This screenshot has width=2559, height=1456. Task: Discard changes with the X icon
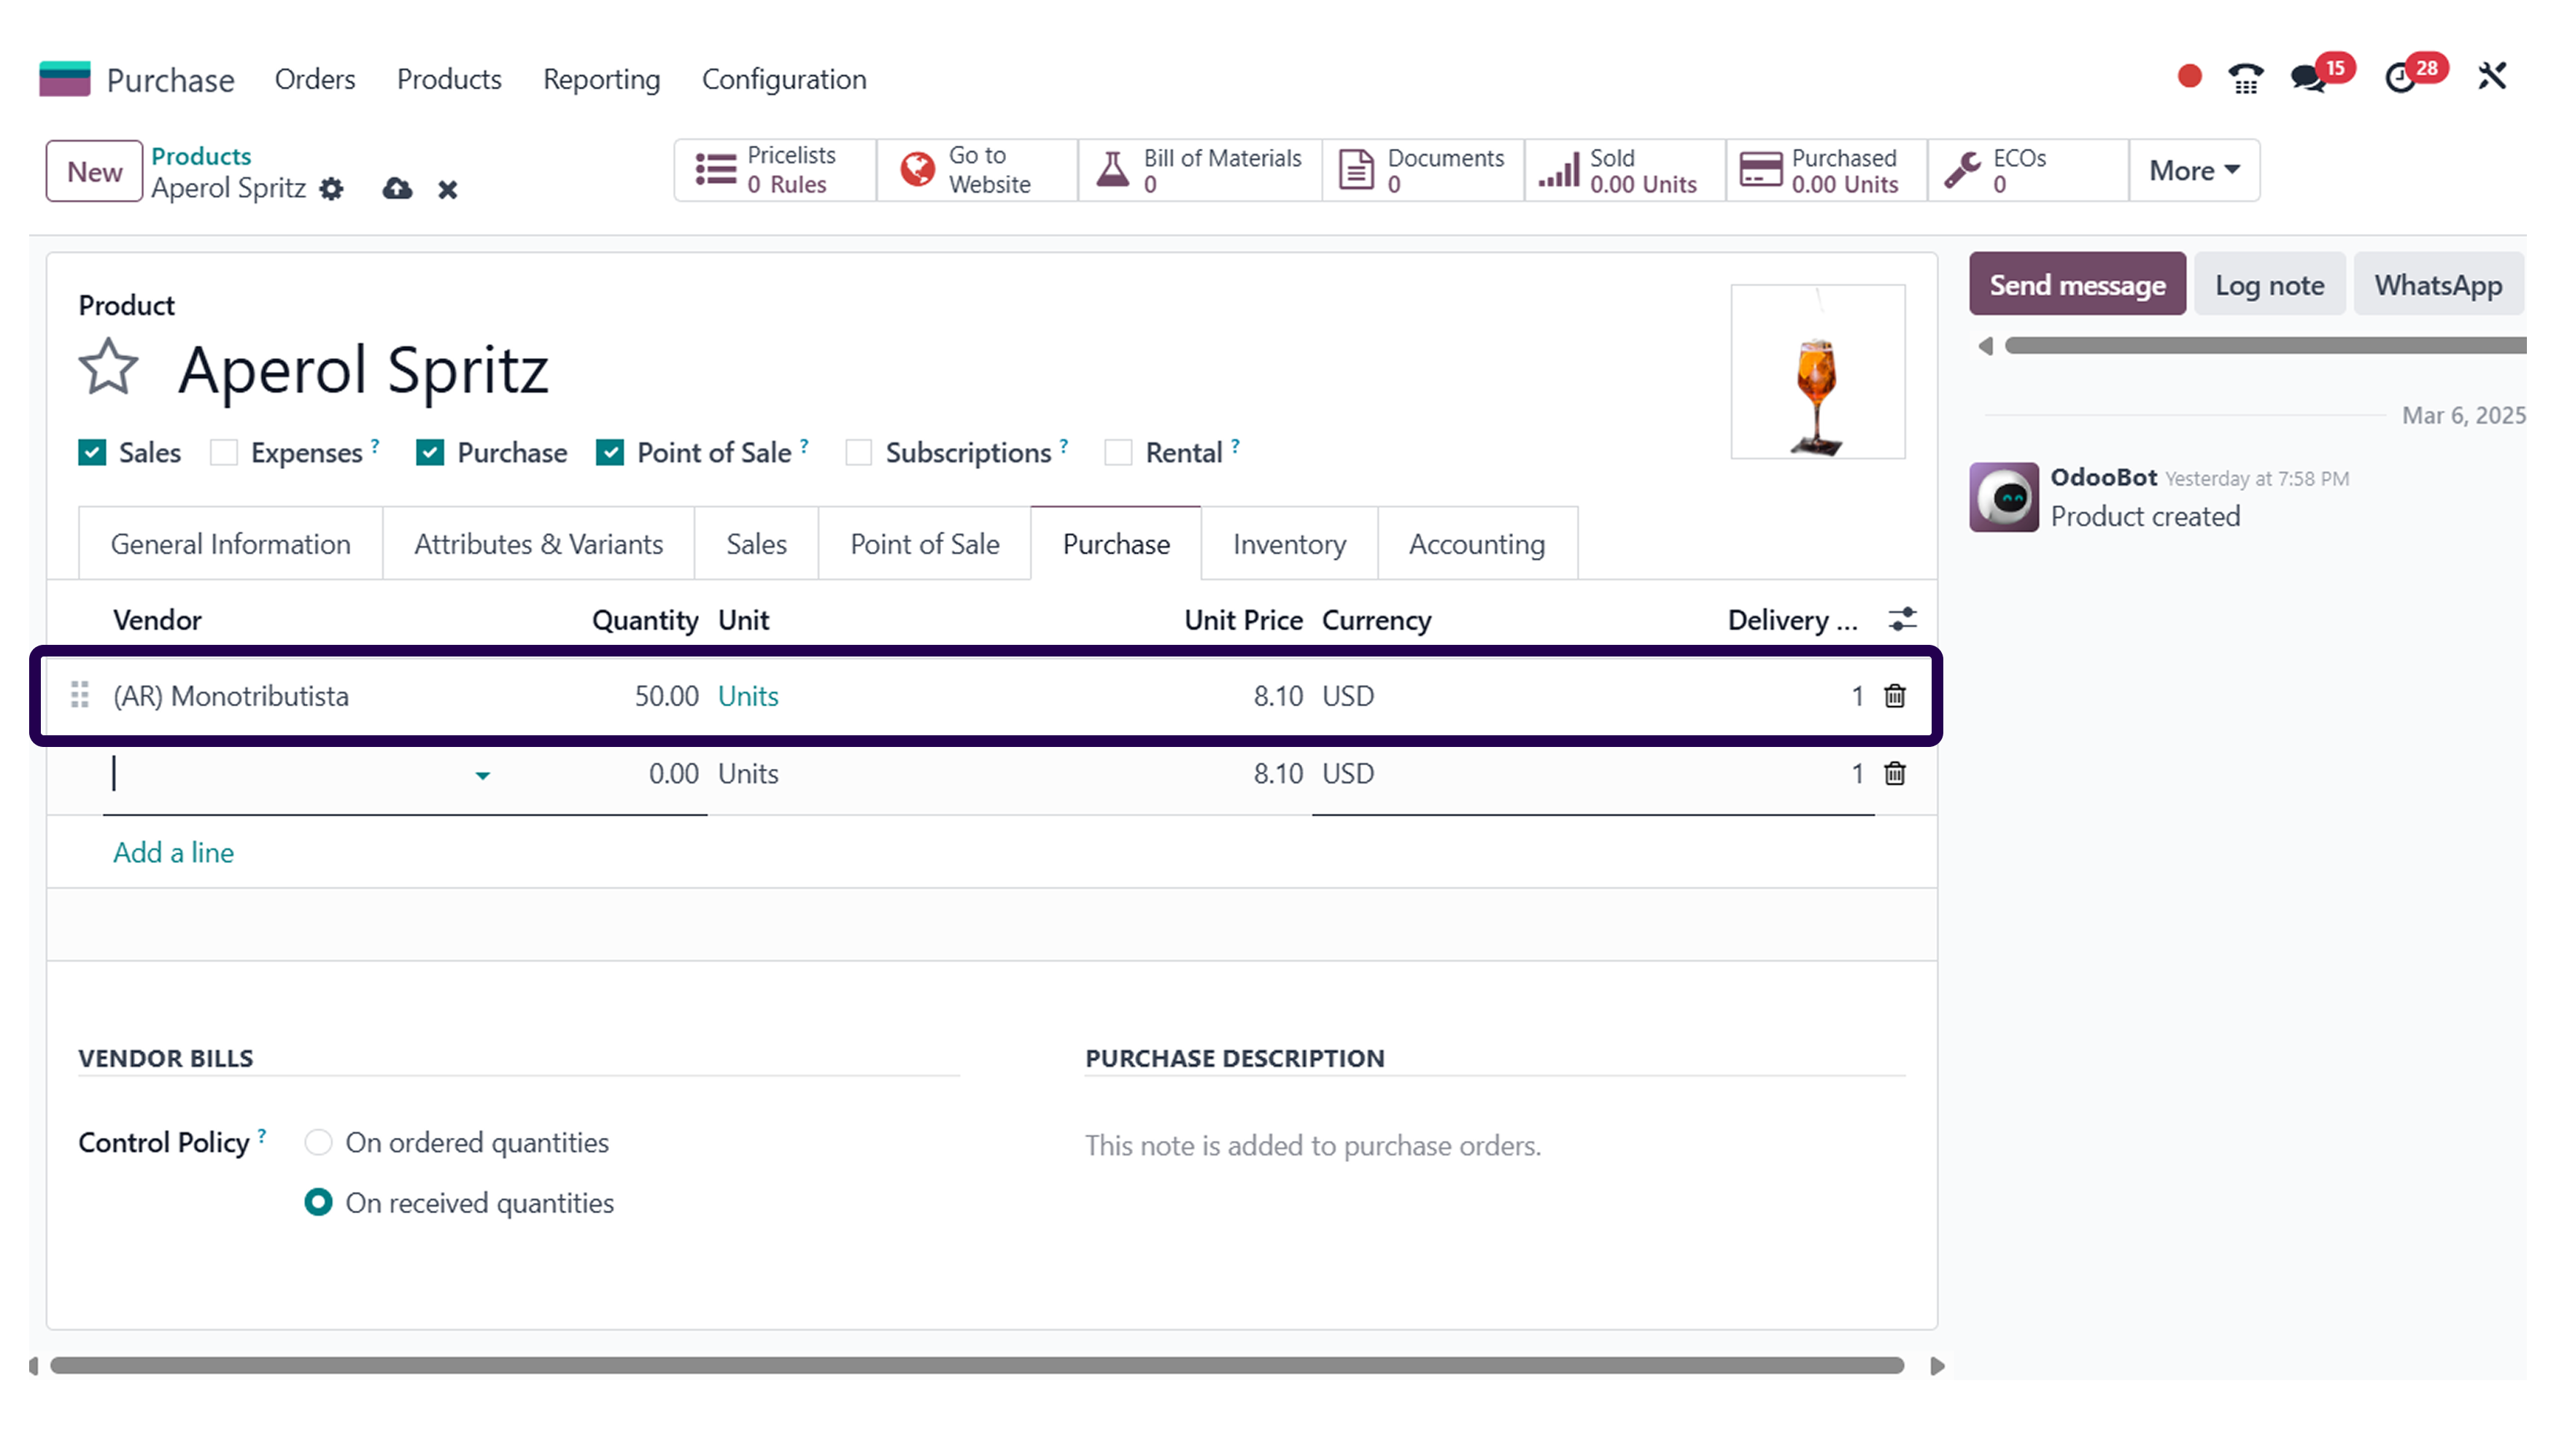(447, 189)
